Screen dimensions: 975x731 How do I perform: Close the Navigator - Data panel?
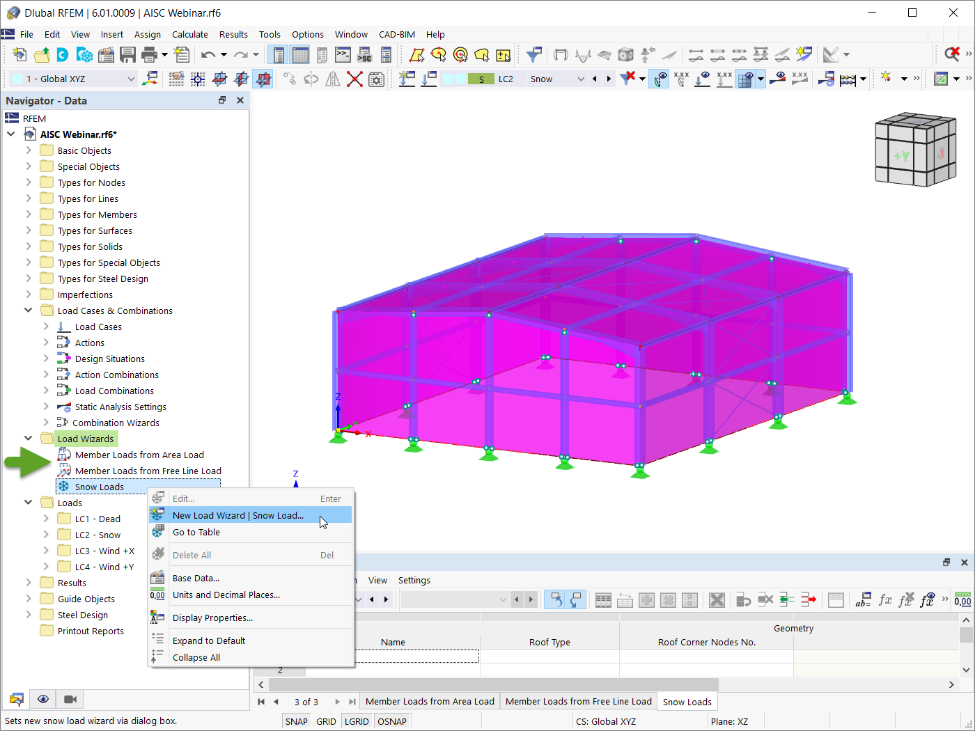(240, 100)
